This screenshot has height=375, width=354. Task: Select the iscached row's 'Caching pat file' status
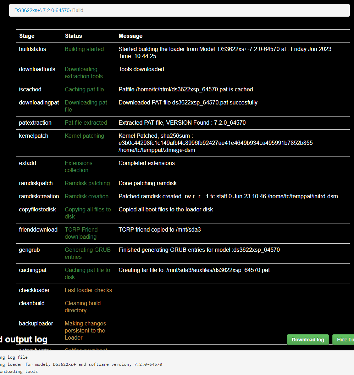pos(84,90)
